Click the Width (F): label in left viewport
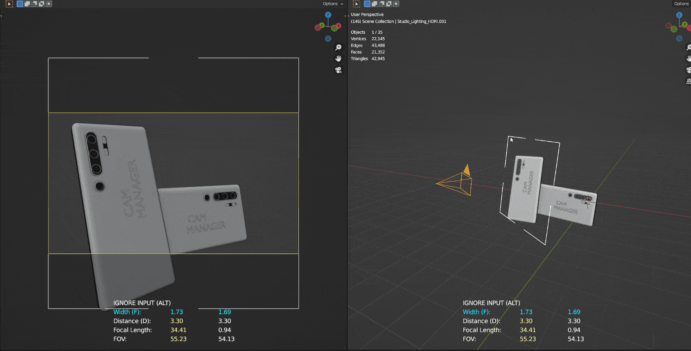 (x=127, y=312)
